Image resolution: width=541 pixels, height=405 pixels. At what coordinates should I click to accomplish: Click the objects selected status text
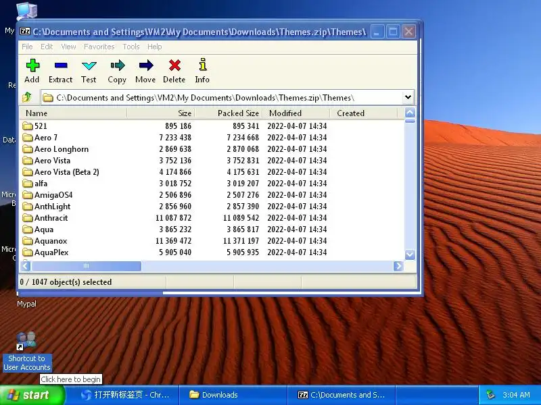66,282
